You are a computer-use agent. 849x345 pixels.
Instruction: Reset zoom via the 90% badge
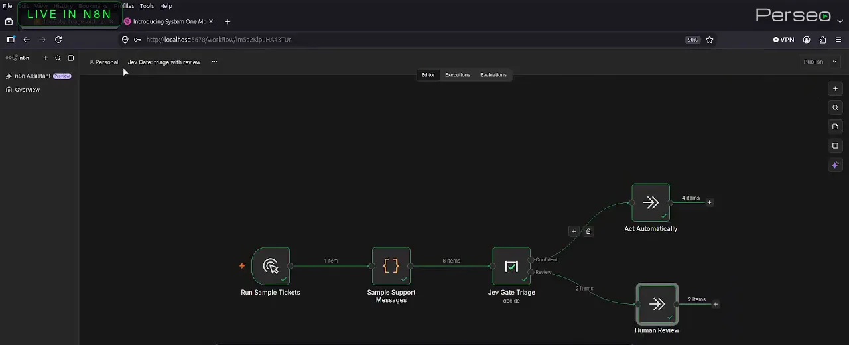692,40
